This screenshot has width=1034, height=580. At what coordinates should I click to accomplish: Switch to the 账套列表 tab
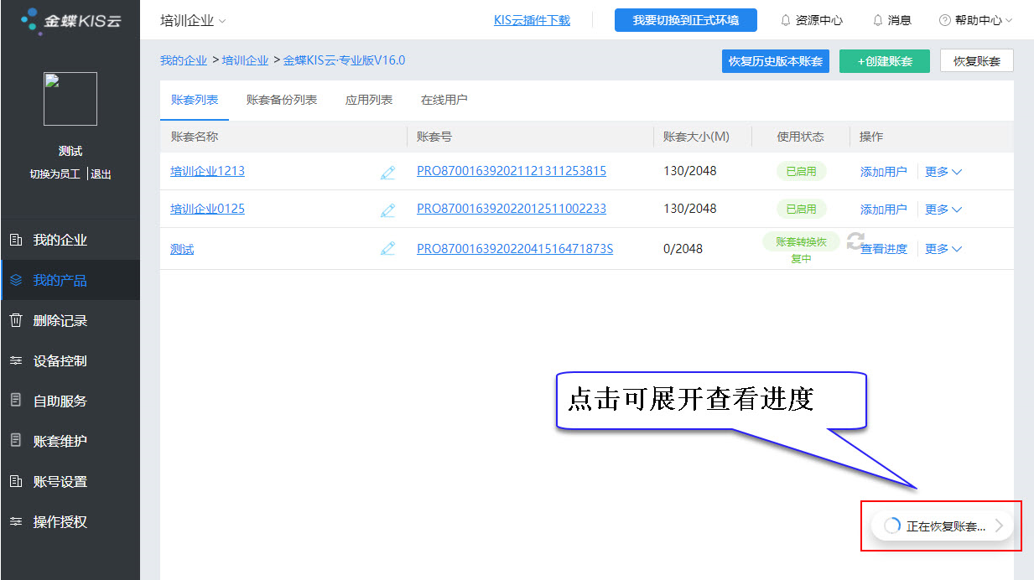coord(195,100)
